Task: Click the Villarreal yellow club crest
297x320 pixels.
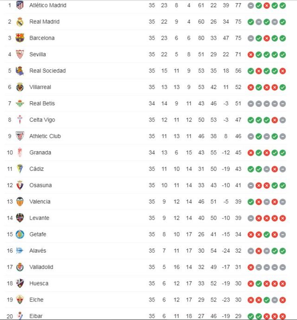Action: (x=19, y=87)
